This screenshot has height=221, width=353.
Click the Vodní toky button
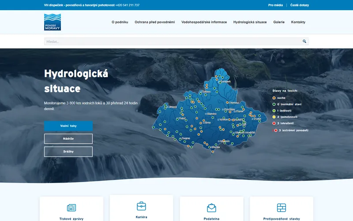[68, 126]
